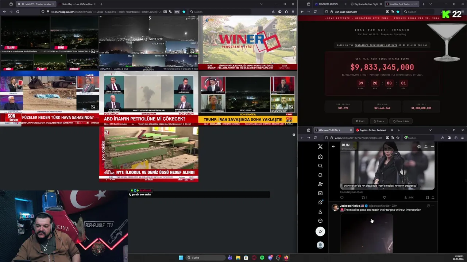List all tabs in Multi TV window
The height and width of the screenshot is (262, 467).
click(261, 4)
